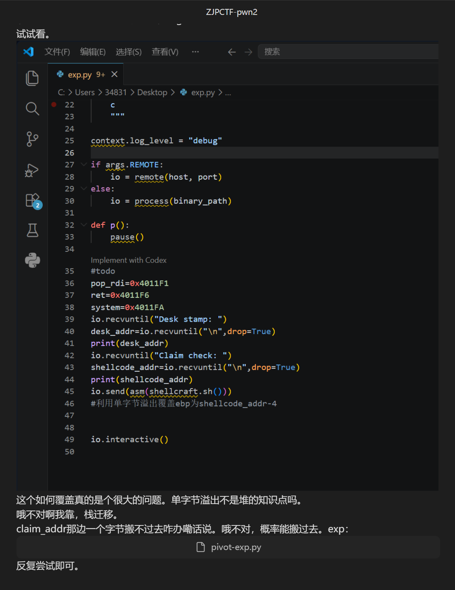This screenshot has width=455, height=590.
Task: Click the io.send(asm(shellcraft.sh())) line
Action: click(161, 391)
